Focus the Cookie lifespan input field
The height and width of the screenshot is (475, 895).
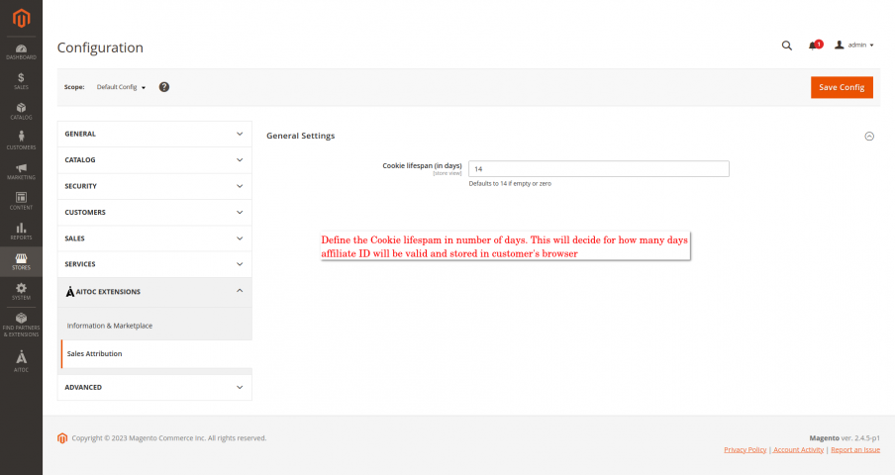[599, 169]
